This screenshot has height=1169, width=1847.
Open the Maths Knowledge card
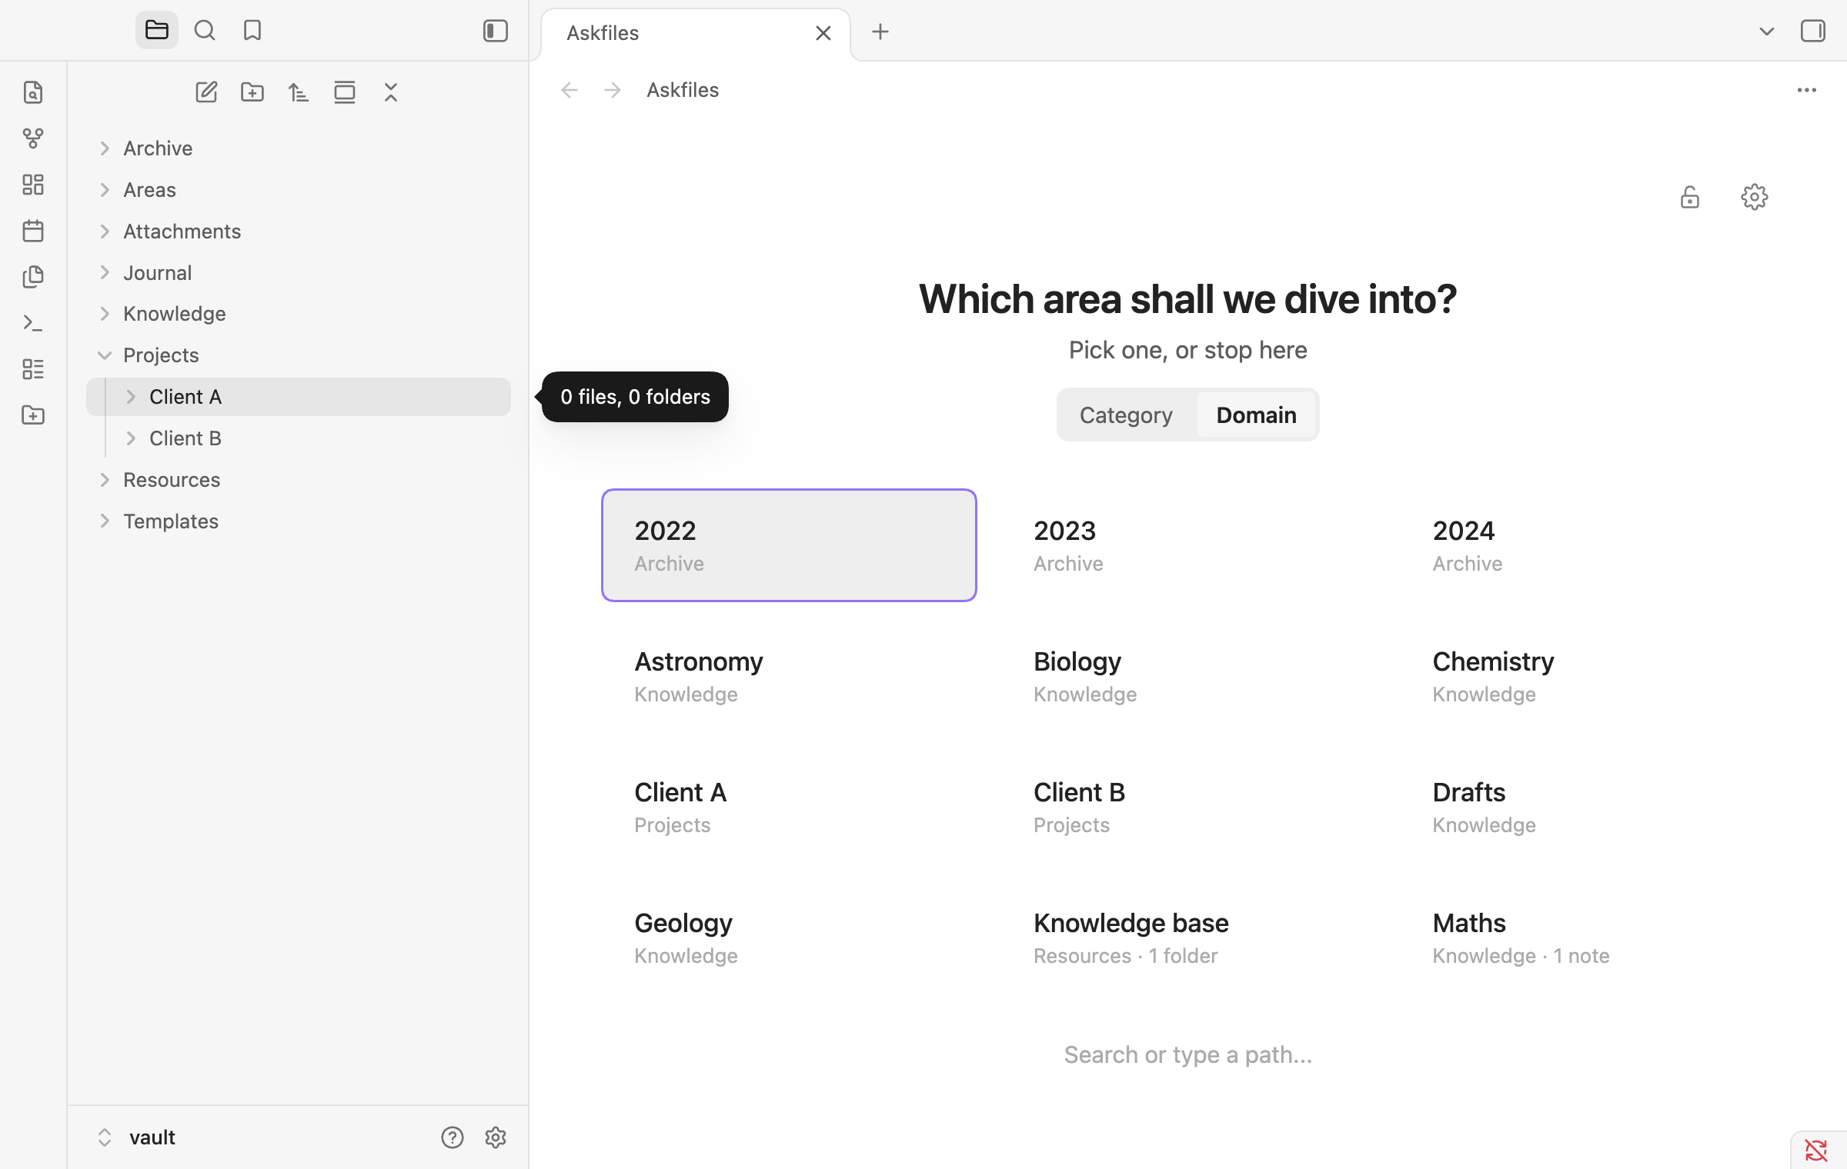1587,938
